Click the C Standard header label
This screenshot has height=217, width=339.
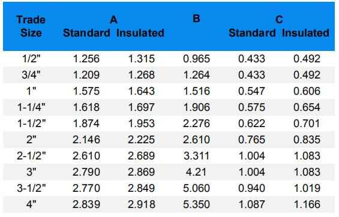pyautogui.click(x=252, y=33)
